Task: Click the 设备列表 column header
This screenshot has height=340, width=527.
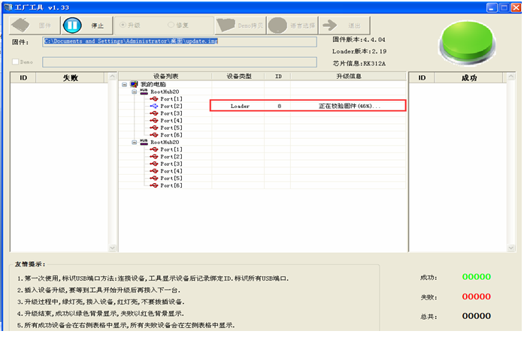Action: [x=165, y=77]
